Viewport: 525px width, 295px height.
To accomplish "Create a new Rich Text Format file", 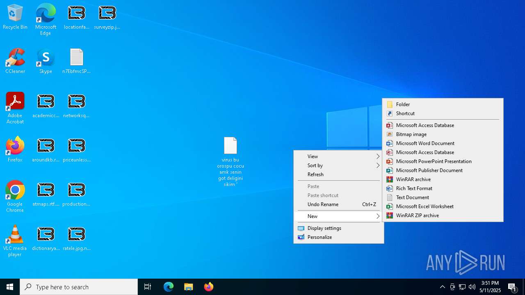I will [x=443, y=188].
